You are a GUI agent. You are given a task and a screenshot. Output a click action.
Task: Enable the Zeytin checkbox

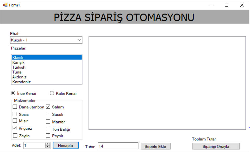click(15, 135)
